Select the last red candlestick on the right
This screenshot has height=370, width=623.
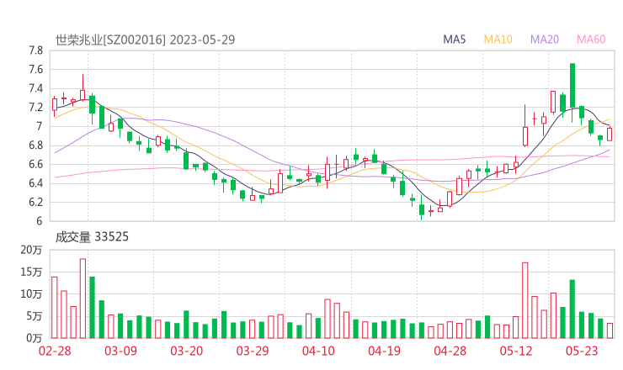coord(610,134)
